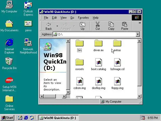Select the My Documents desktop folder
This screenshot has height=121, width=161.
point(10,26)
